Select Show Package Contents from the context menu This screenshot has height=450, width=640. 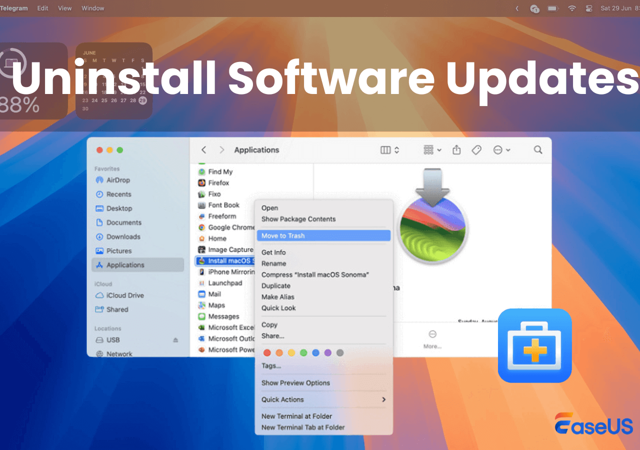pos(298,219)
